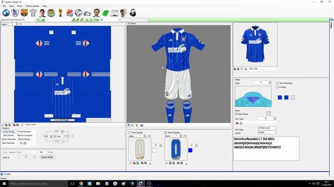Toggle the Back Name checkbox
This screenshot has height=187, width=334.
[236, 114]
